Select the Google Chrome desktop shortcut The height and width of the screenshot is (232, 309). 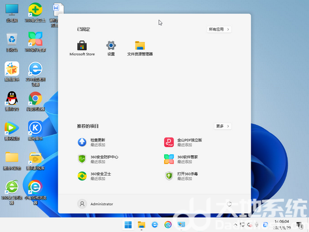pyautogui.click(x=36, y=101)
